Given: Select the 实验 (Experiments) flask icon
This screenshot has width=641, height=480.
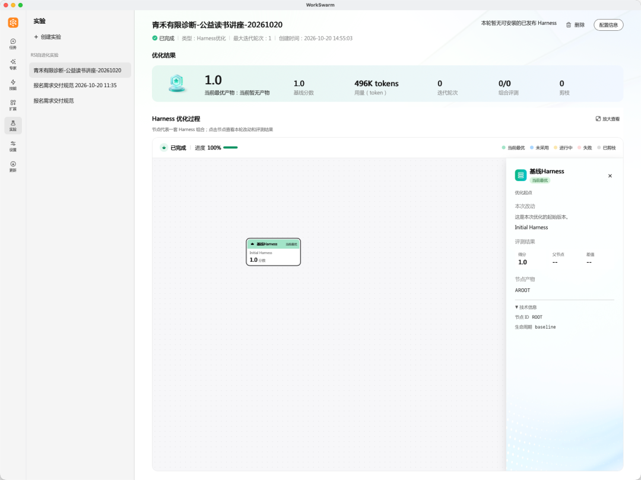Looking at the screenshot, I should (13, 125).
